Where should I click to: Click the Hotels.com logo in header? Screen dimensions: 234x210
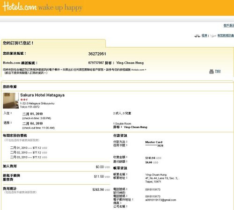click(20, 7)
